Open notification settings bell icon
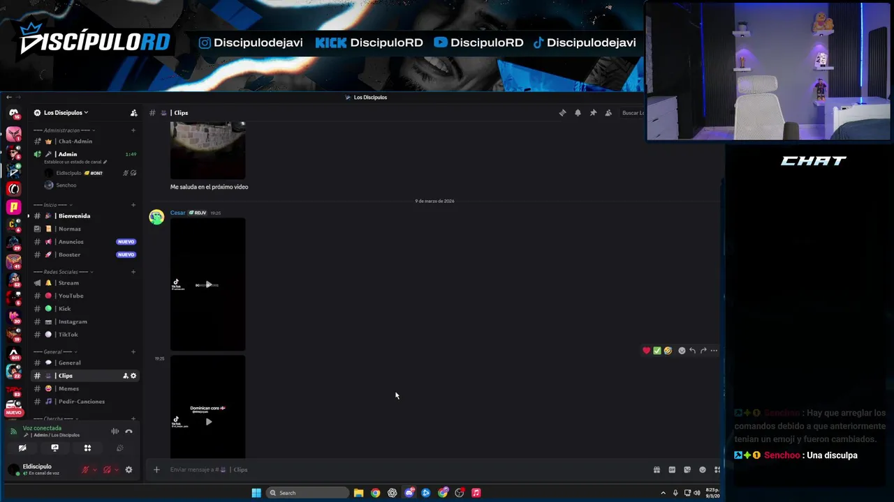Viewport: 894px width, 502px height. [578, 113]
